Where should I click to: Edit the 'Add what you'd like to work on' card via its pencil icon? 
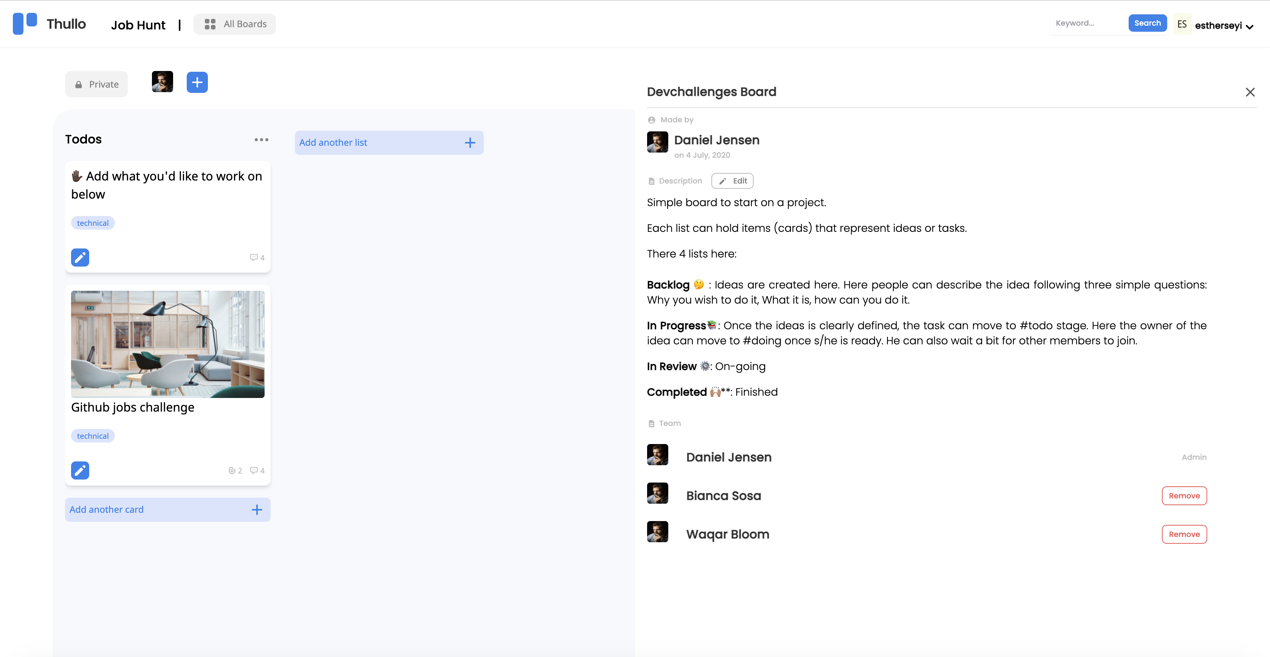coord(80,257)
